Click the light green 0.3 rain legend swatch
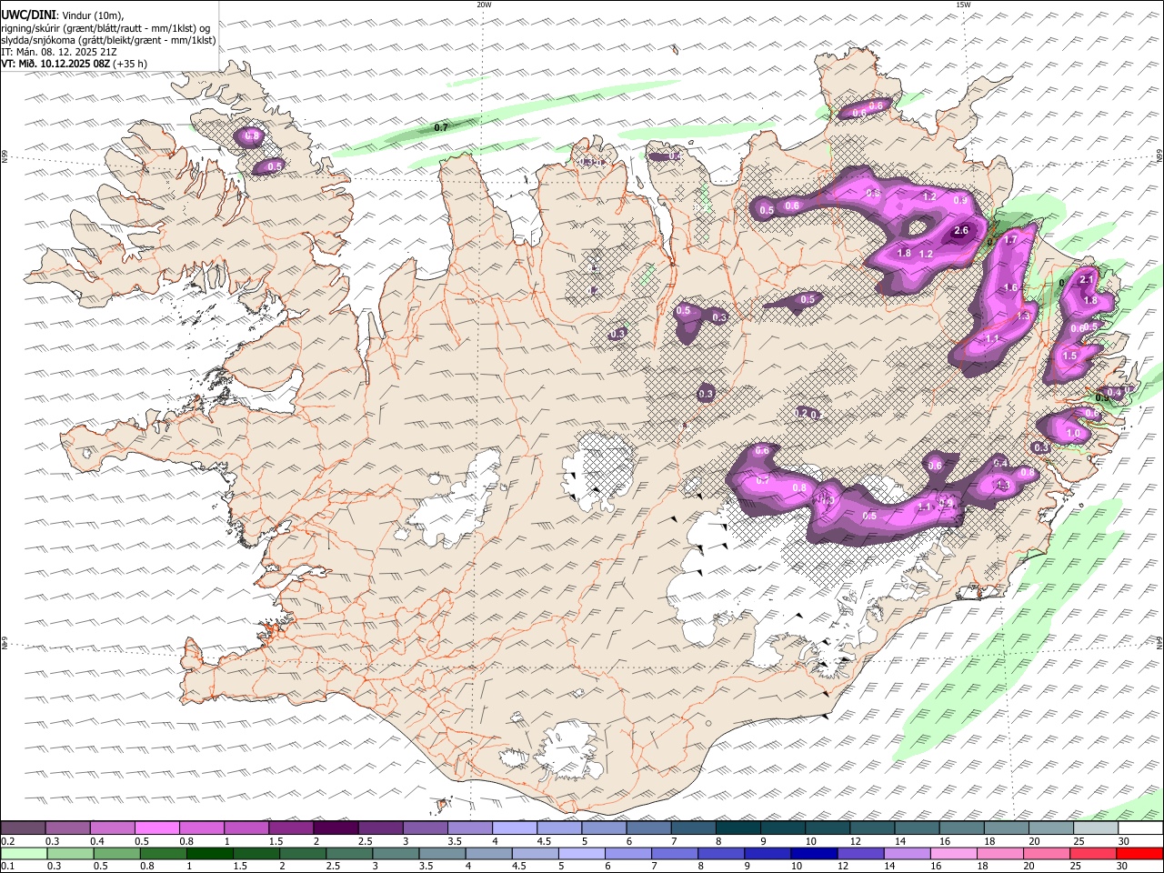This screenshot has height=873, width=1164. point(70,854)
